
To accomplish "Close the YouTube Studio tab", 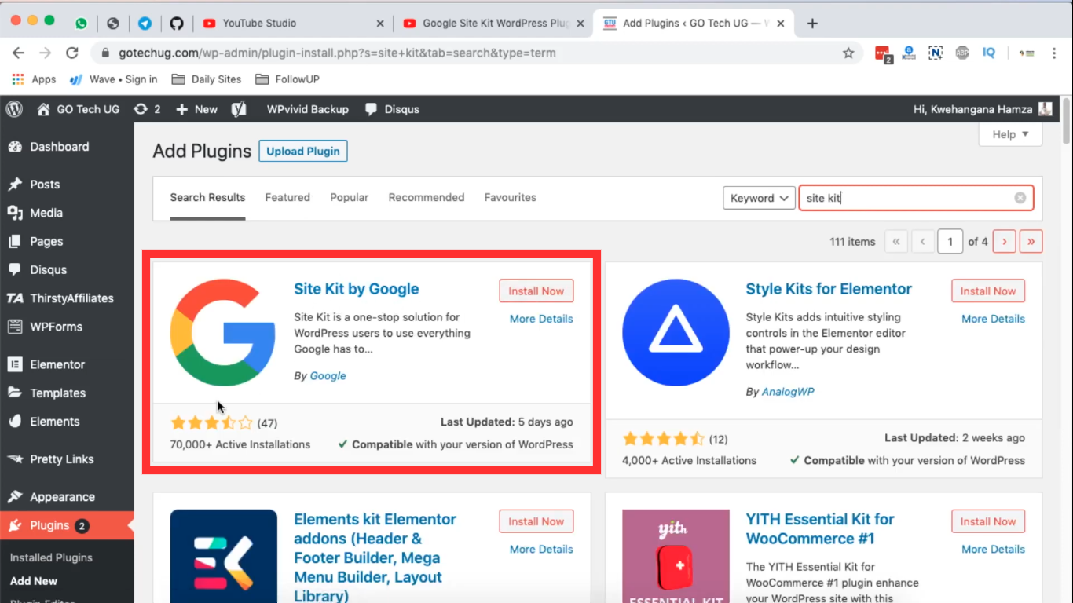I will 380,24.
